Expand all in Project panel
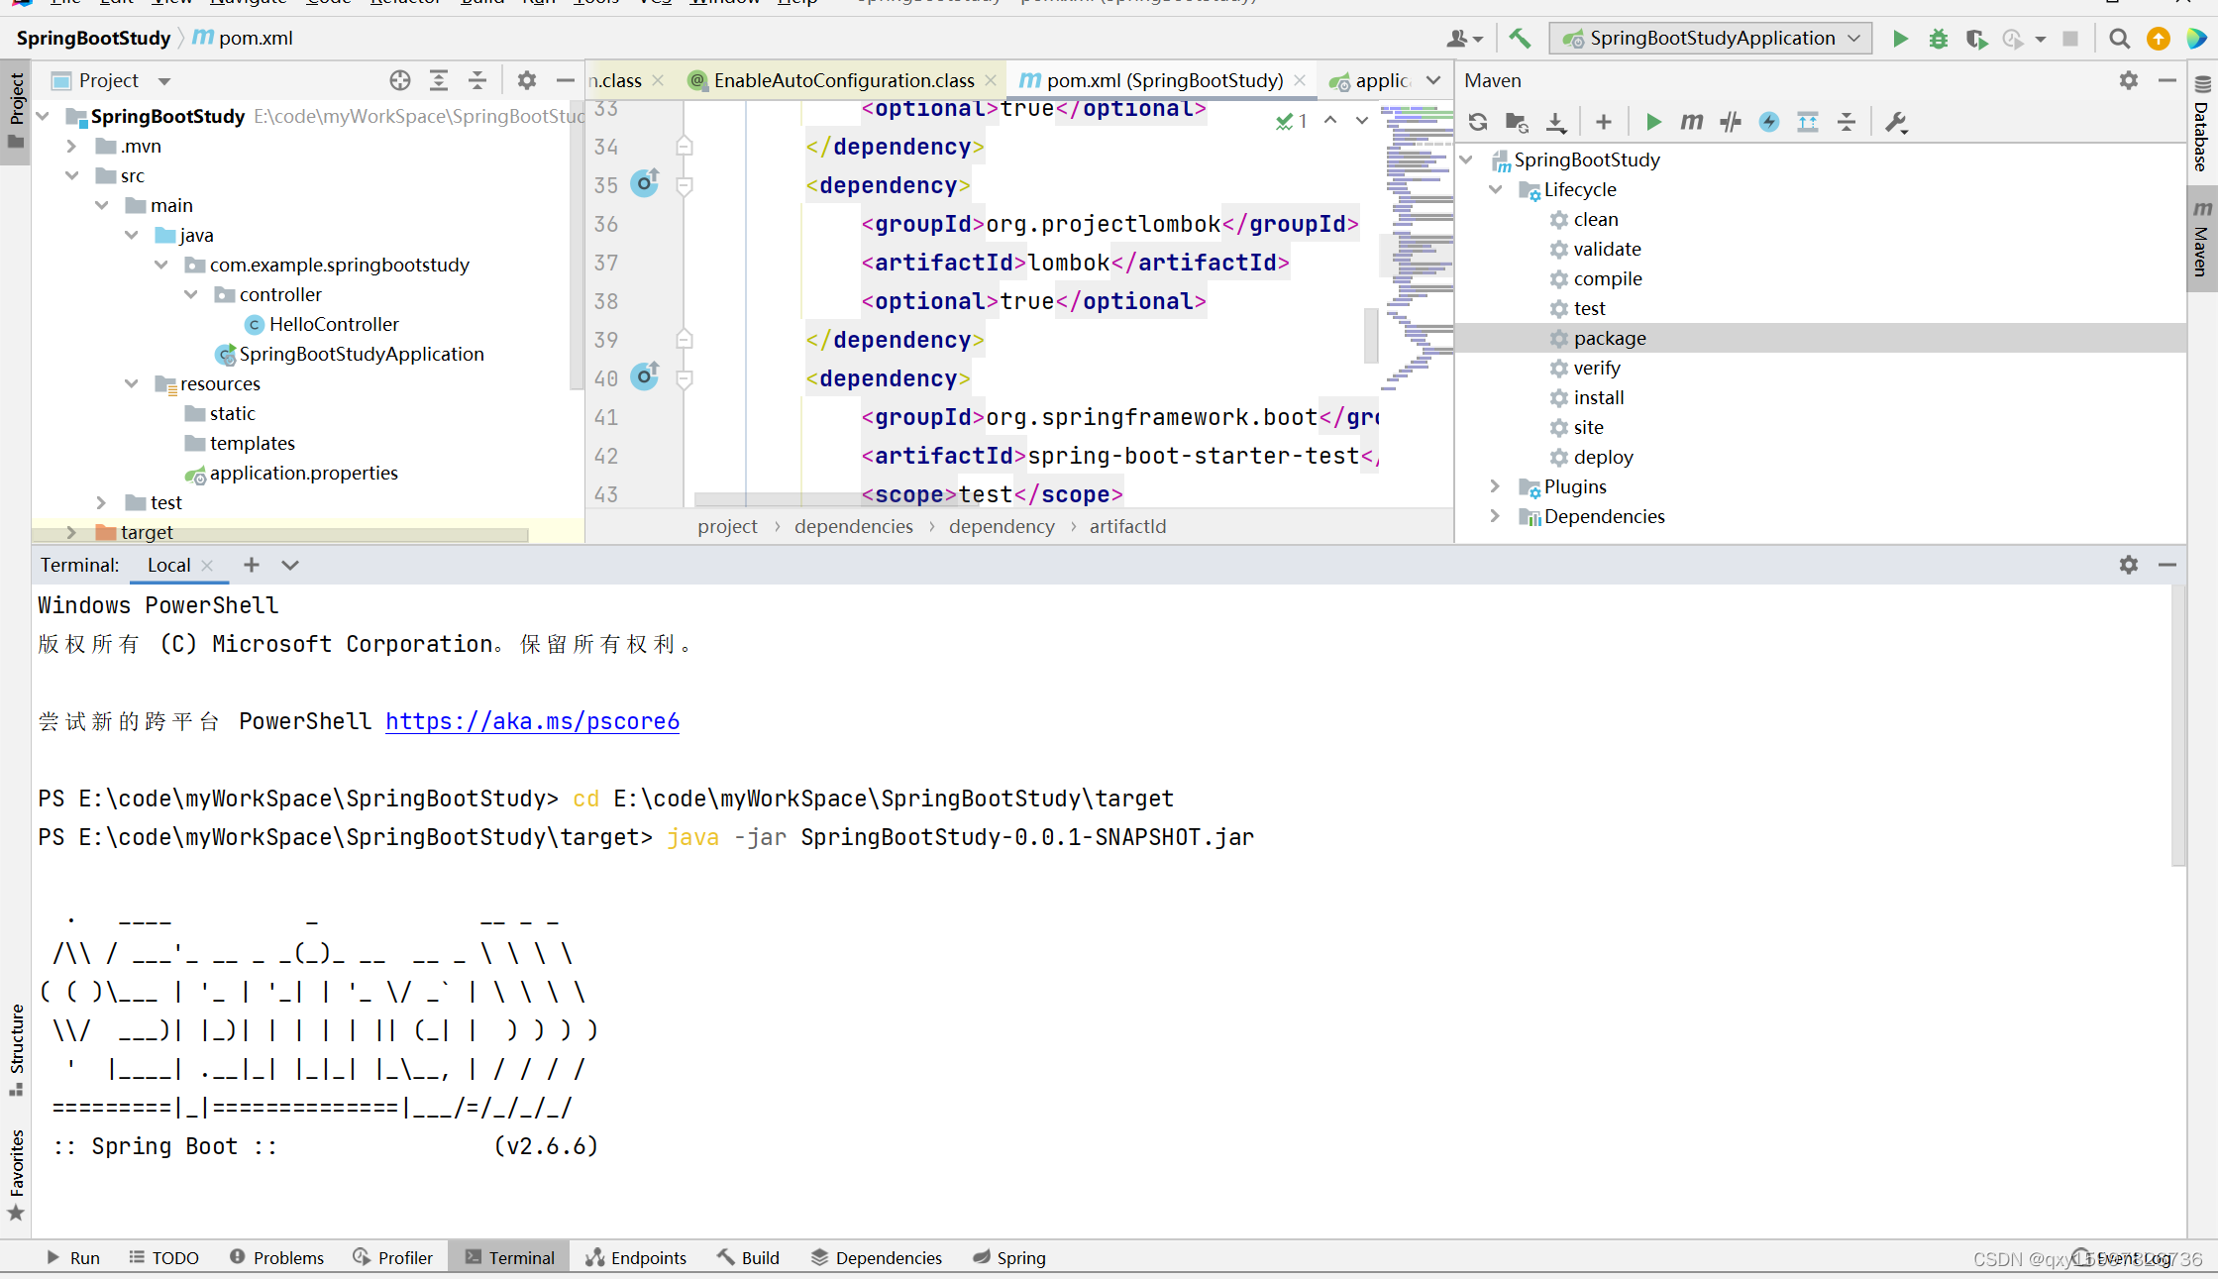 pos(439,80)
